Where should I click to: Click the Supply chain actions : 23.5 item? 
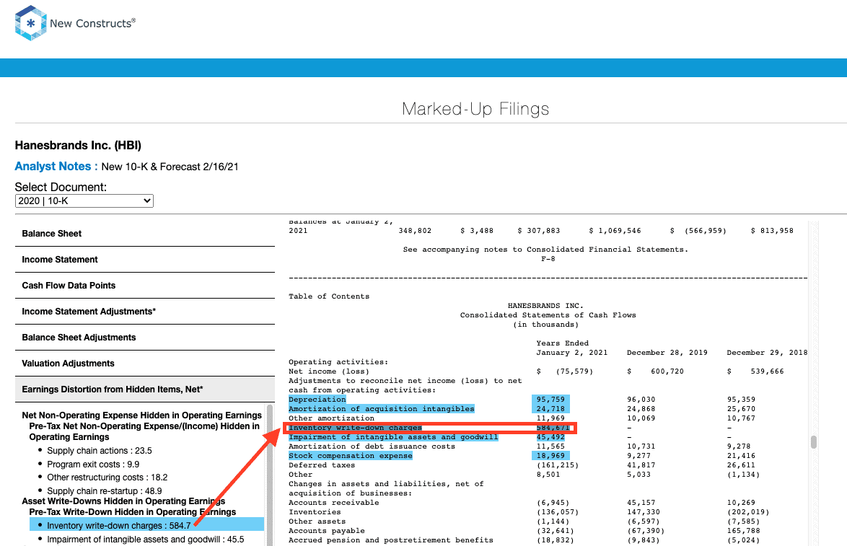click(100, 450)
